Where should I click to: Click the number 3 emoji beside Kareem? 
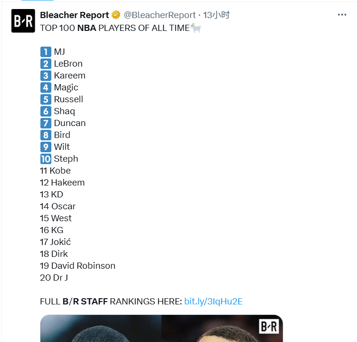click(46, 76)
